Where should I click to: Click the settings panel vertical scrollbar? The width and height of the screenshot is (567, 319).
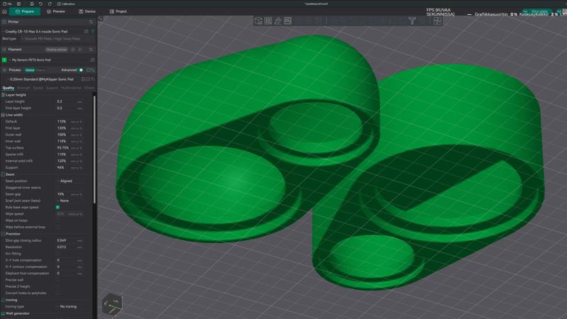[95, 148]
